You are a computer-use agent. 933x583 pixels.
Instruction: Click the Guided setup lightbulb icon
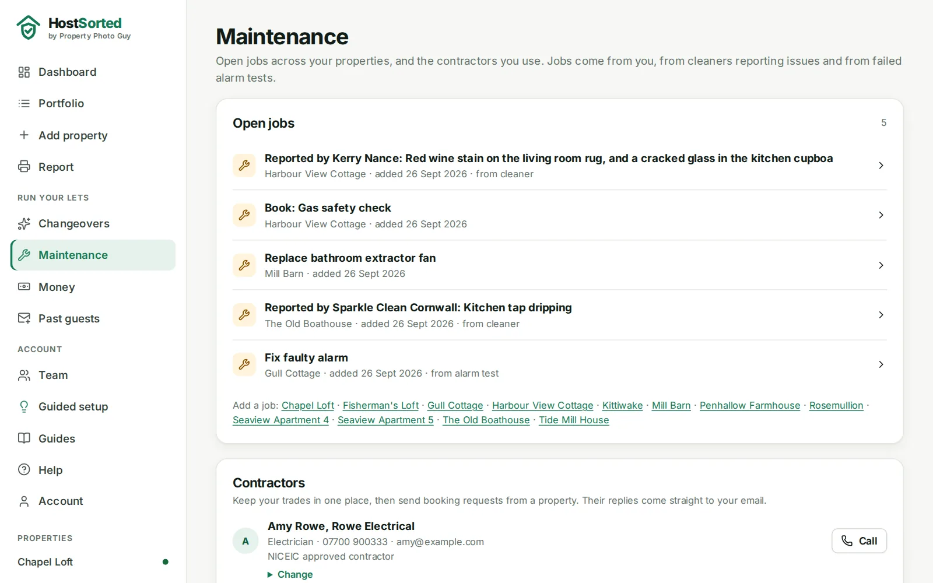pyautogui.click(x=24, y=407)
